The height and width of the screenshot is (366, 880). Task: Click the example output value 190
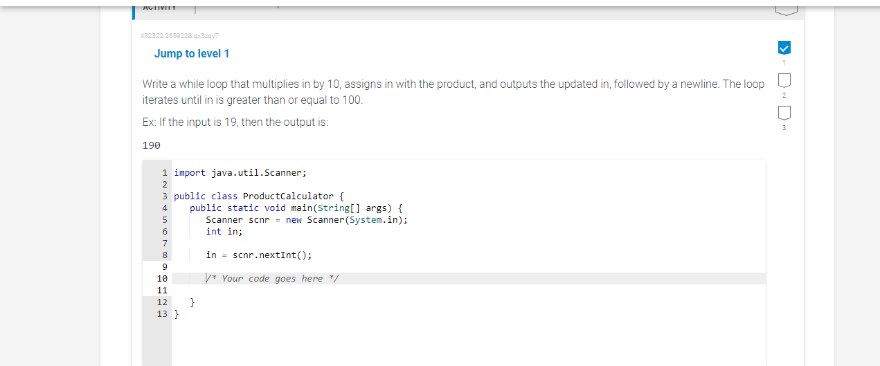click(x=152, y=145)
